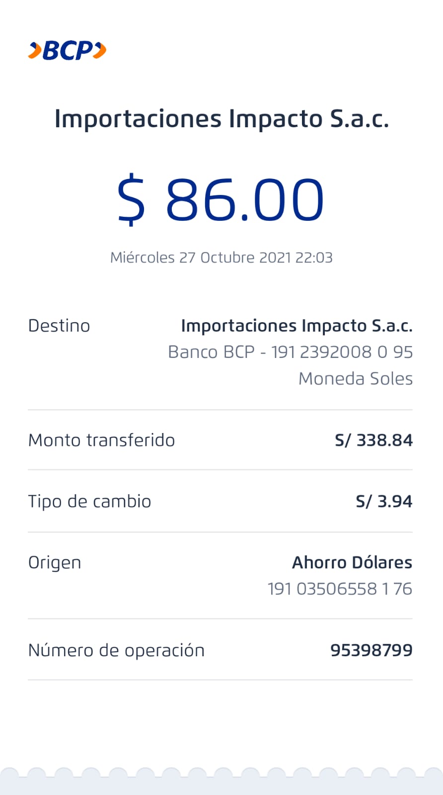
Task: Select the bold recipient name in Destino row
Action: (x=296, y=326)
